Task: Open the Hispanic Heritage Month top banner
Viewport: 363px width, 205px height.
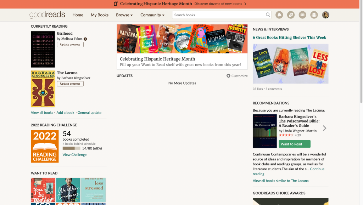Action: coord(180,4)
